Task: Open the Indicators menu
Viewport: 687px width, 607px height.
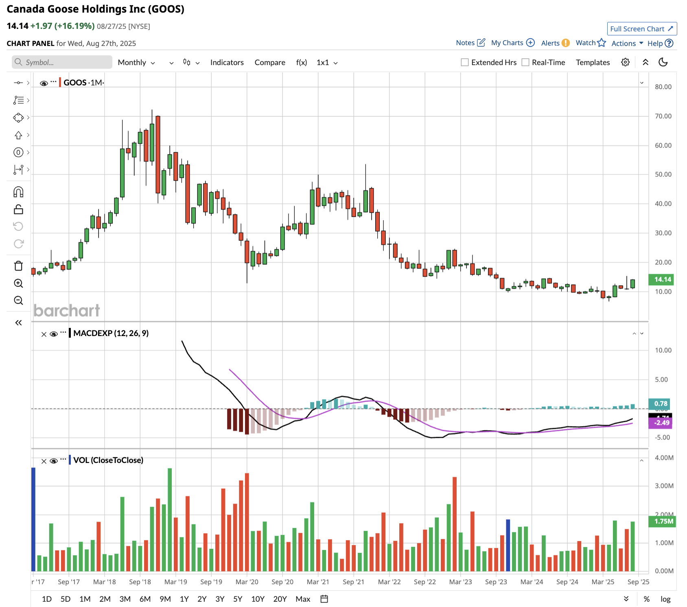Action: (227, 62)
